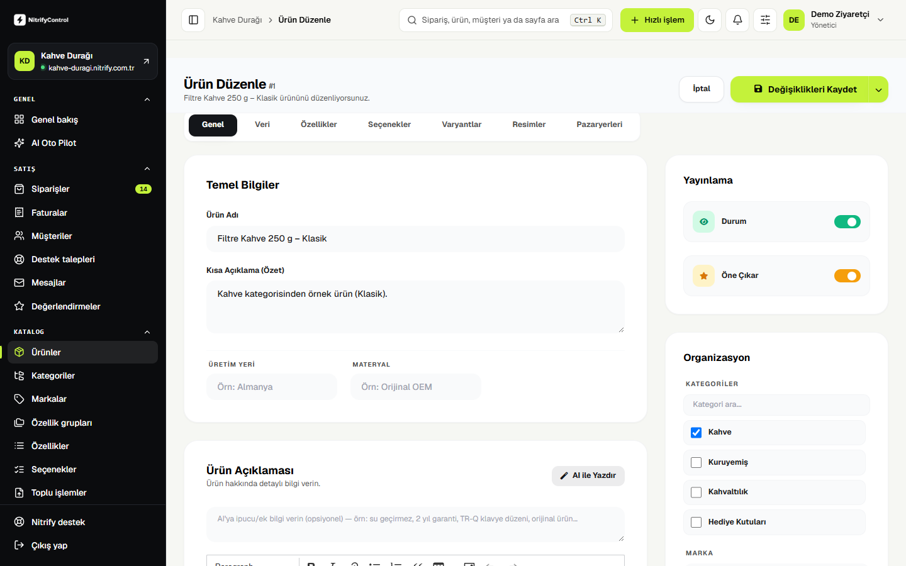Image resolution: width=906 pixels, height=566 pixels.
Task: Open notifications bell icon
Action: (737, 20)
